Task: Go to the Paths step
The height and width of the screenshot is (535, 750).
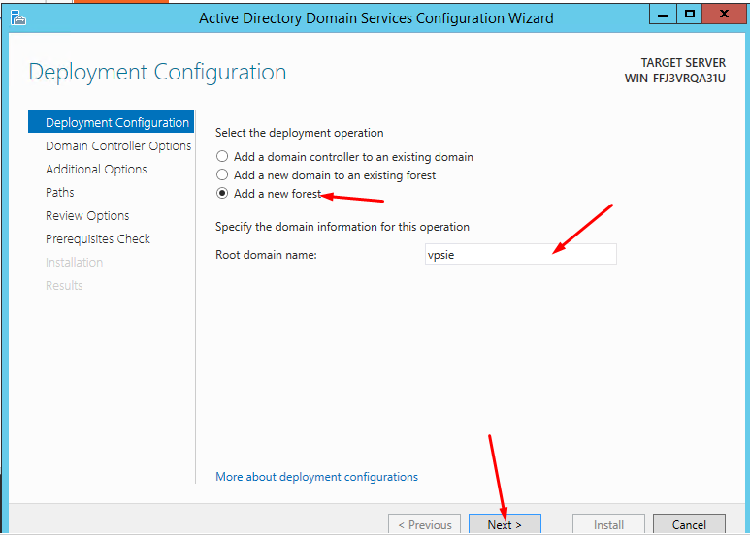Action: (x=60, y=193)
